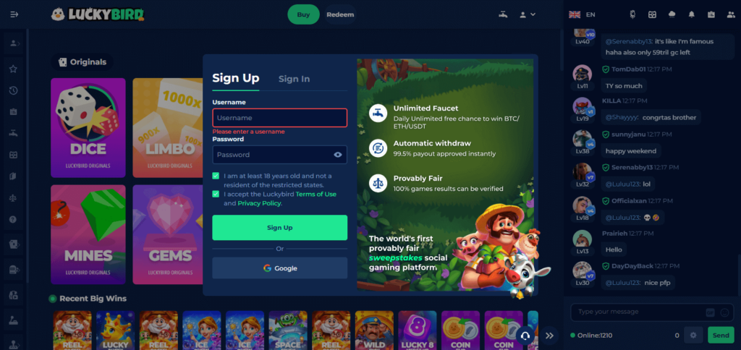This screenshot has height=350, width=741.
Task: Click the faucet icon in the header
Action: point(503,14)
